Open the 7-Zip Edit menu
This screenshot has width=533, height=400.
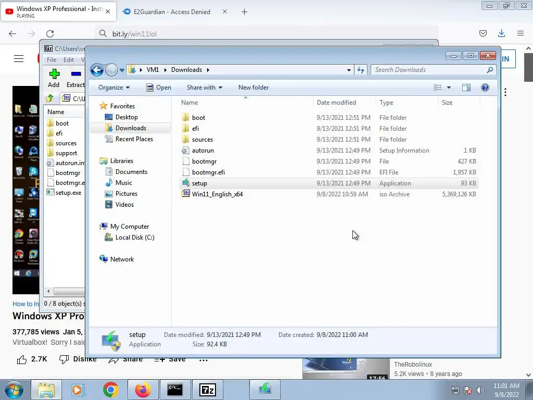coord(69,60)
